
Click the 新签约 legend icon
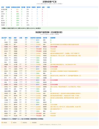pyautogui.click(x=12, y=123)
